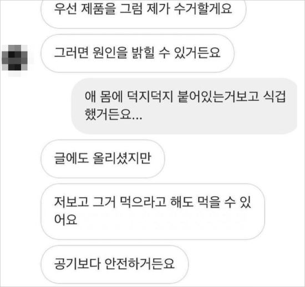Screen dimensions: 305x287
Task: Select the '저보고 그거 먹으라고 해도' message bubble
Action: pos(152,212)
